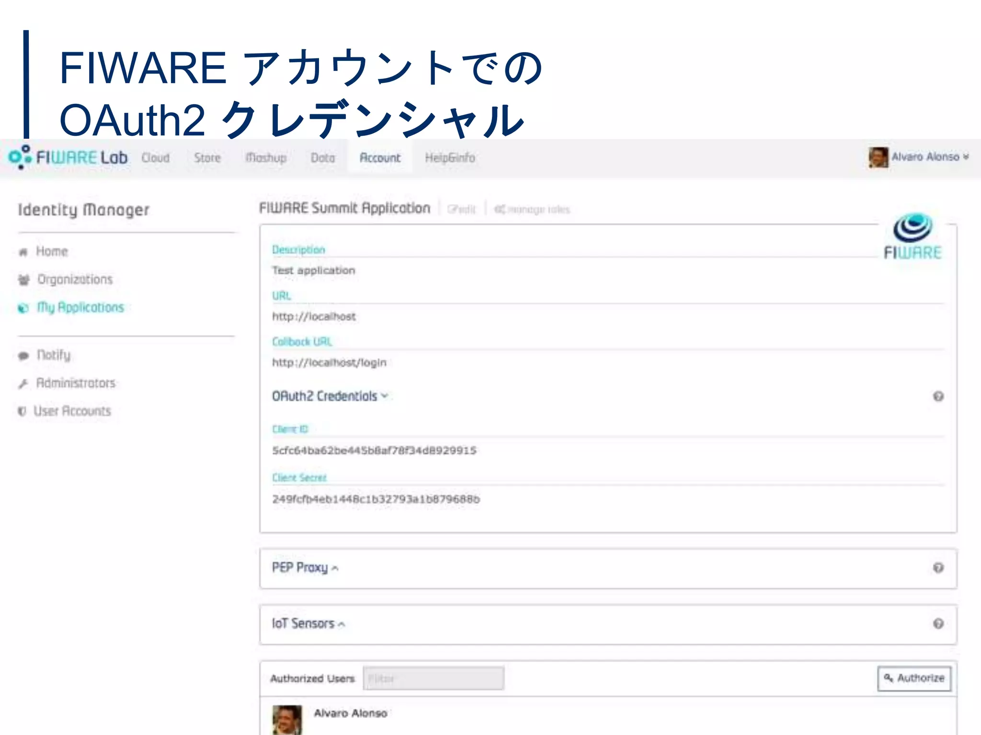Click the manage roles link
The height and width of the screenshot is (735, 981).
click(x=532, y=210)
